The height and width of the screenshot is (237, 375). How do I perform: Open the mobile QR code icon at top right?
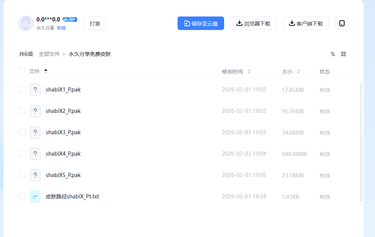(342, 23)
